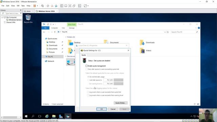The width and height of the screenshot is (217, 122).
Task: Open the console view toolbar icon
Action: 80,6
